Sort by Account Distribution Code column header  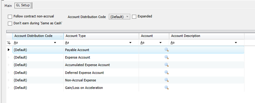38,36
